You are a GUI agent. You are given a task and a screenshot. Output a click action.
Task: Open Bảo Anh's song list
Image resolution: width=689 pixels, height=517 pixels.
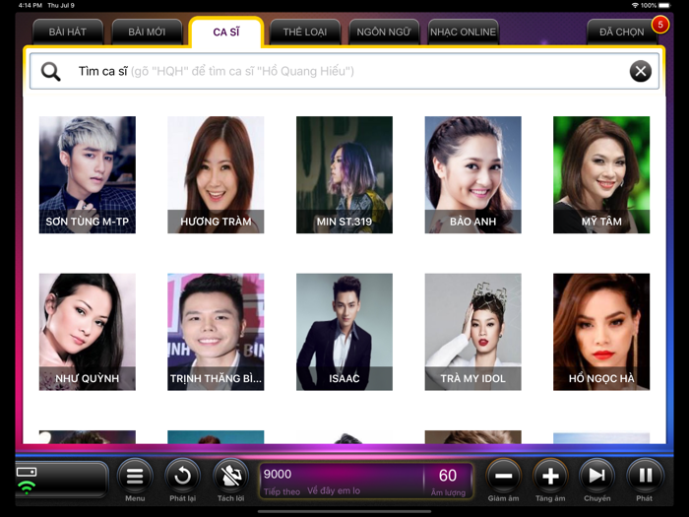pos(472,174)
